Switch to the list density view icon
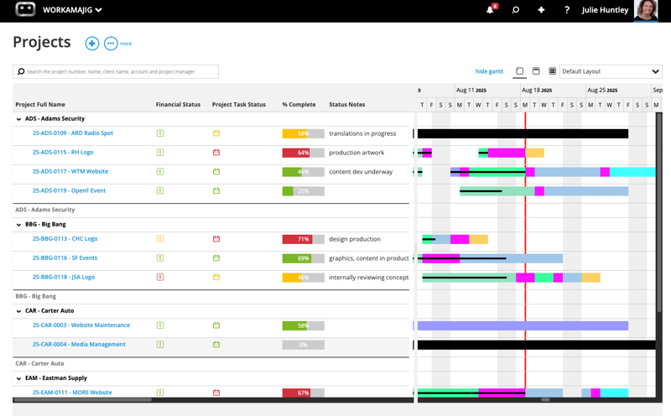The image size is (671, 416). (x=552, y=71)
